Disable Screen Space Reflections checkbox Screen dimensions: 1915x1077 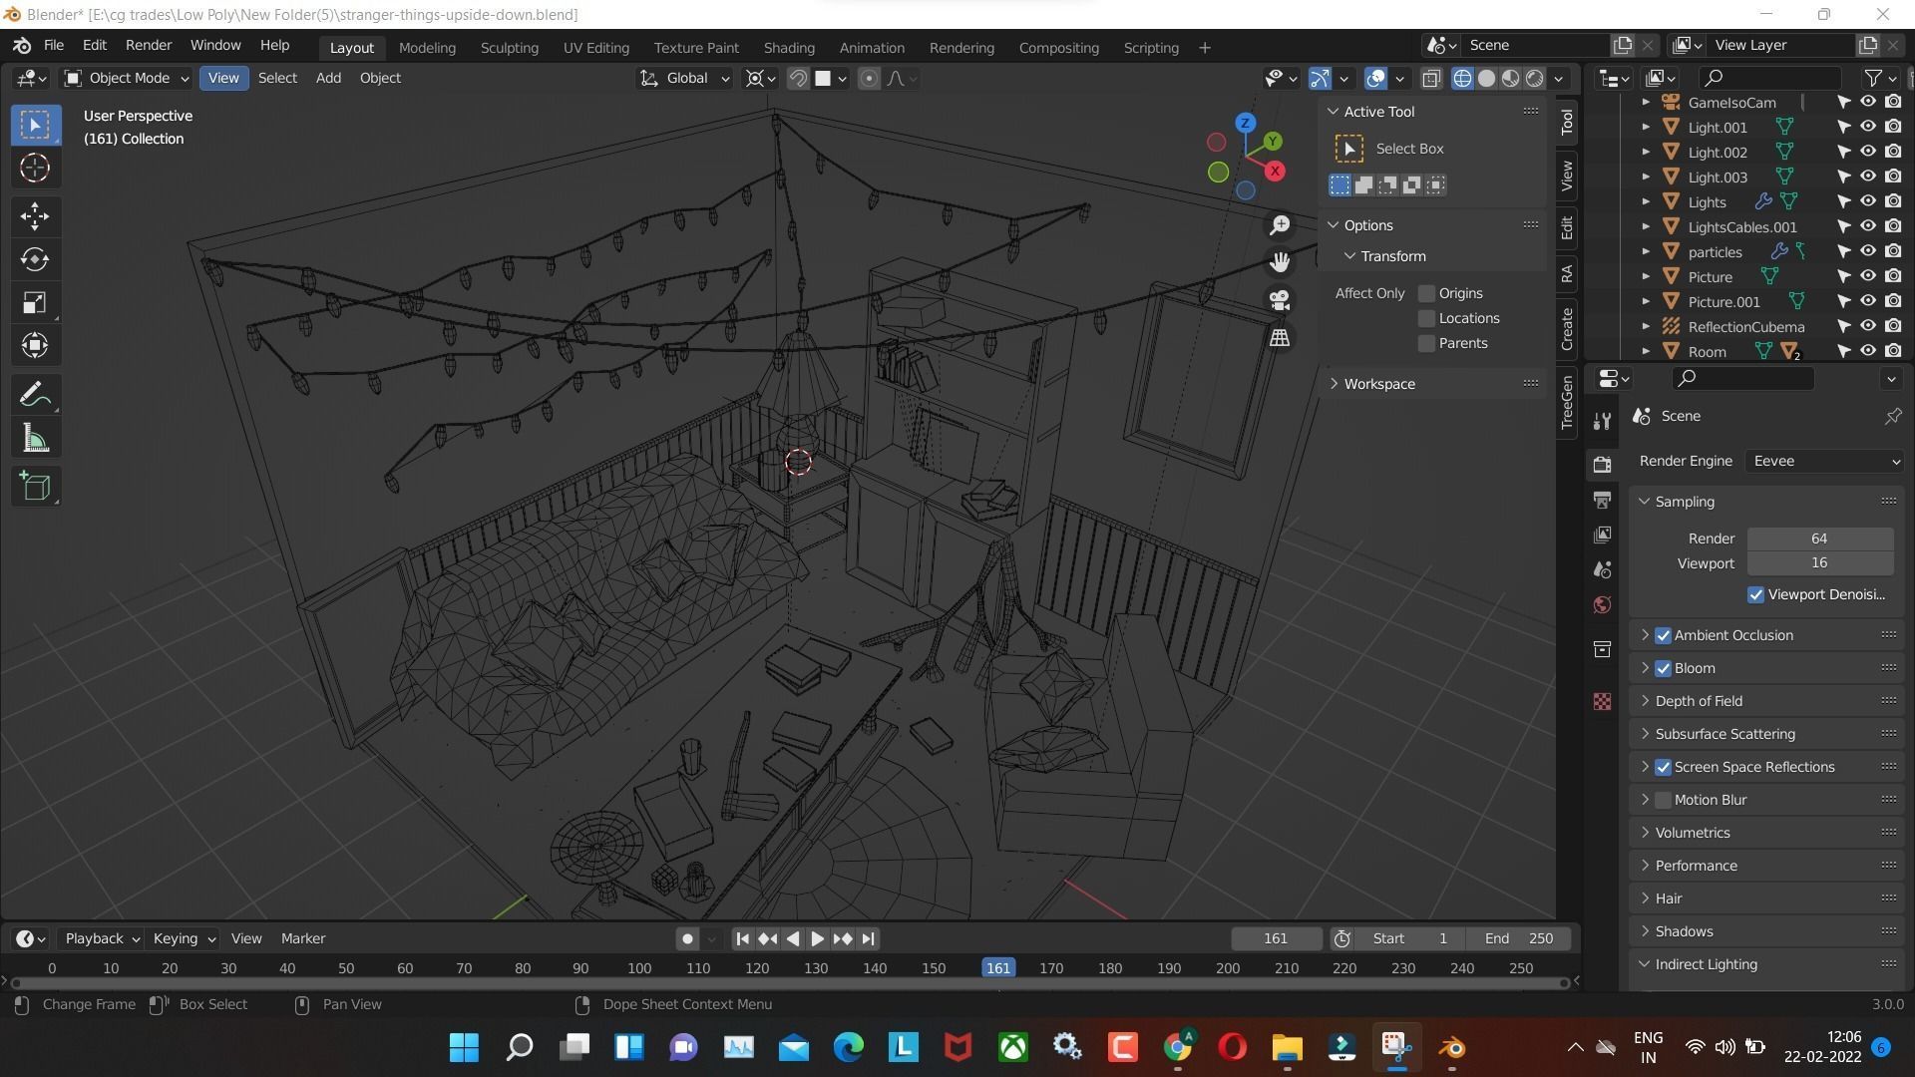tap(1663, 767)
